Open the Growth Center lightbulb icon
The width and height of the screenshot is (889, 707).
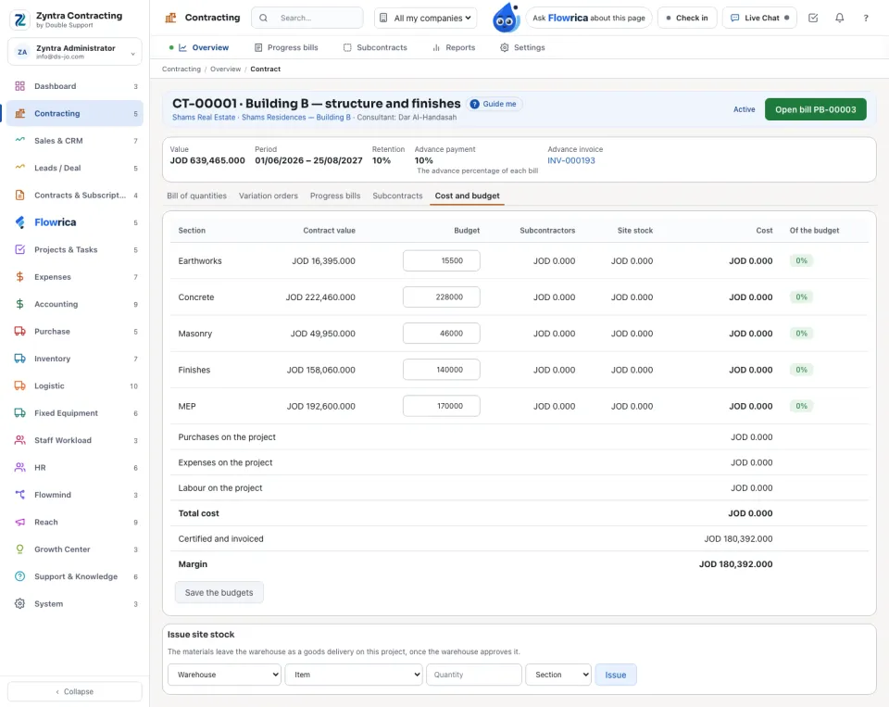click(19, 549)
